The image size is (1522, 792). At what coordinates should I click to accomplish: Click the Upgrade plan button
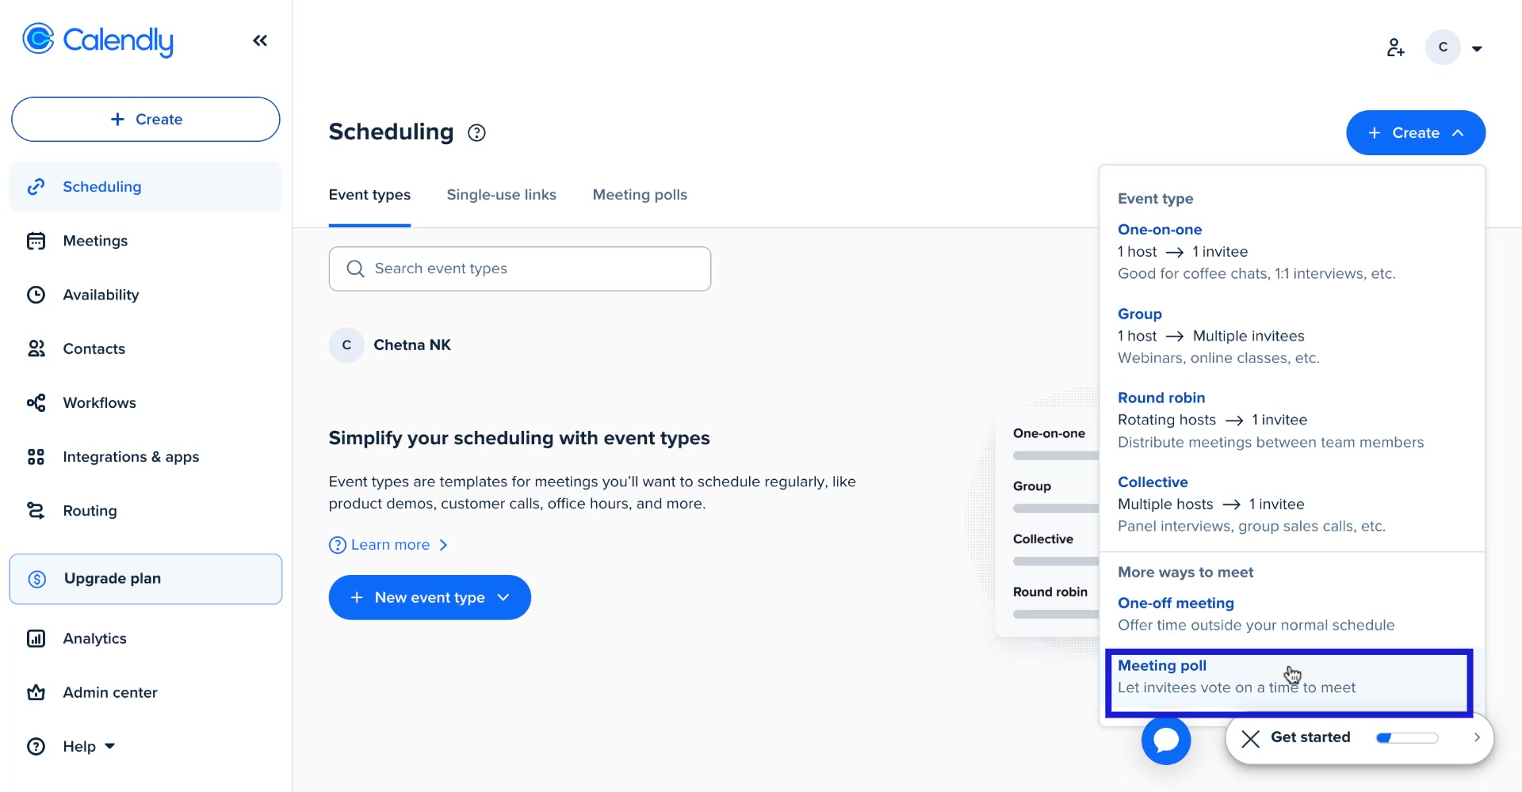[146, 579]
